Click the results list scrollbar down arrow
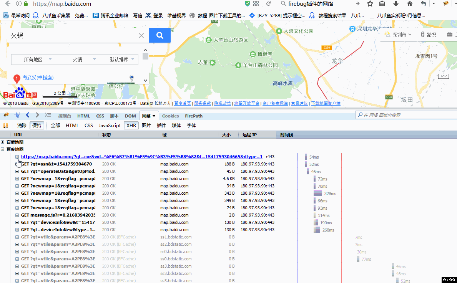Screen dimensions: 457x283 click(x=145, y=81)
